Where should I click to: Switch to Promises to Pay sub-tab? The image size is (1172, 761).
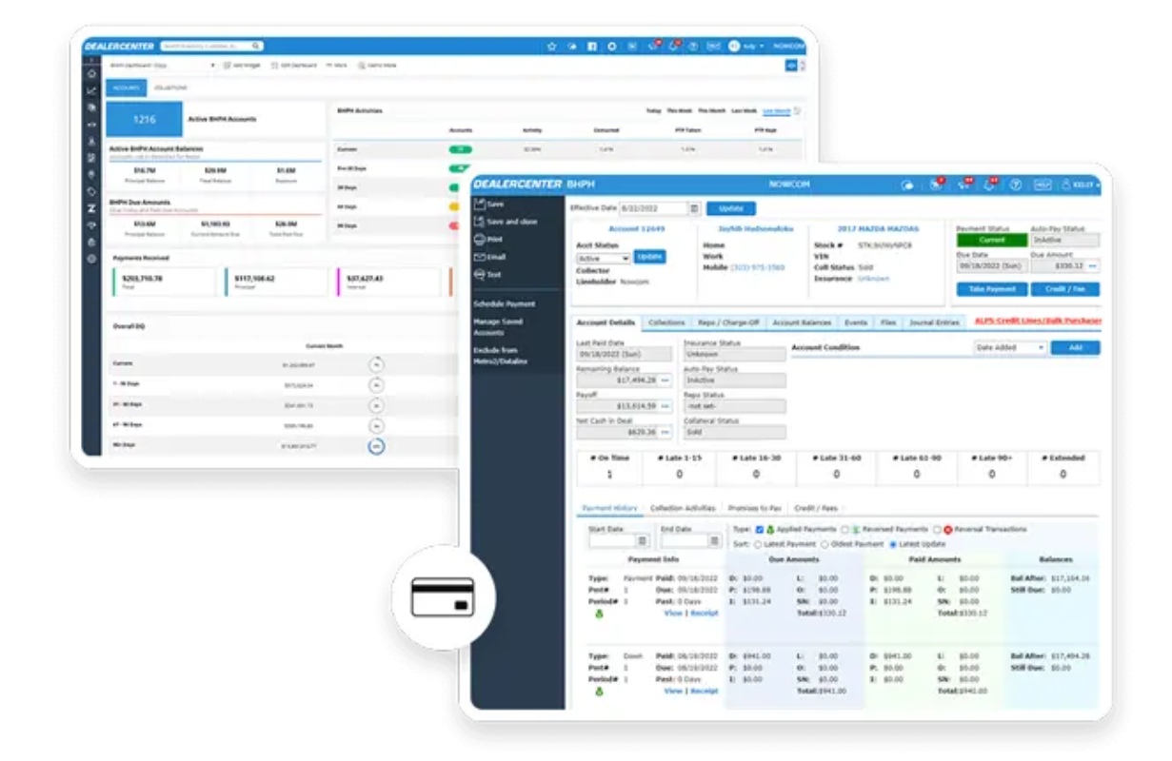(755, 509)
